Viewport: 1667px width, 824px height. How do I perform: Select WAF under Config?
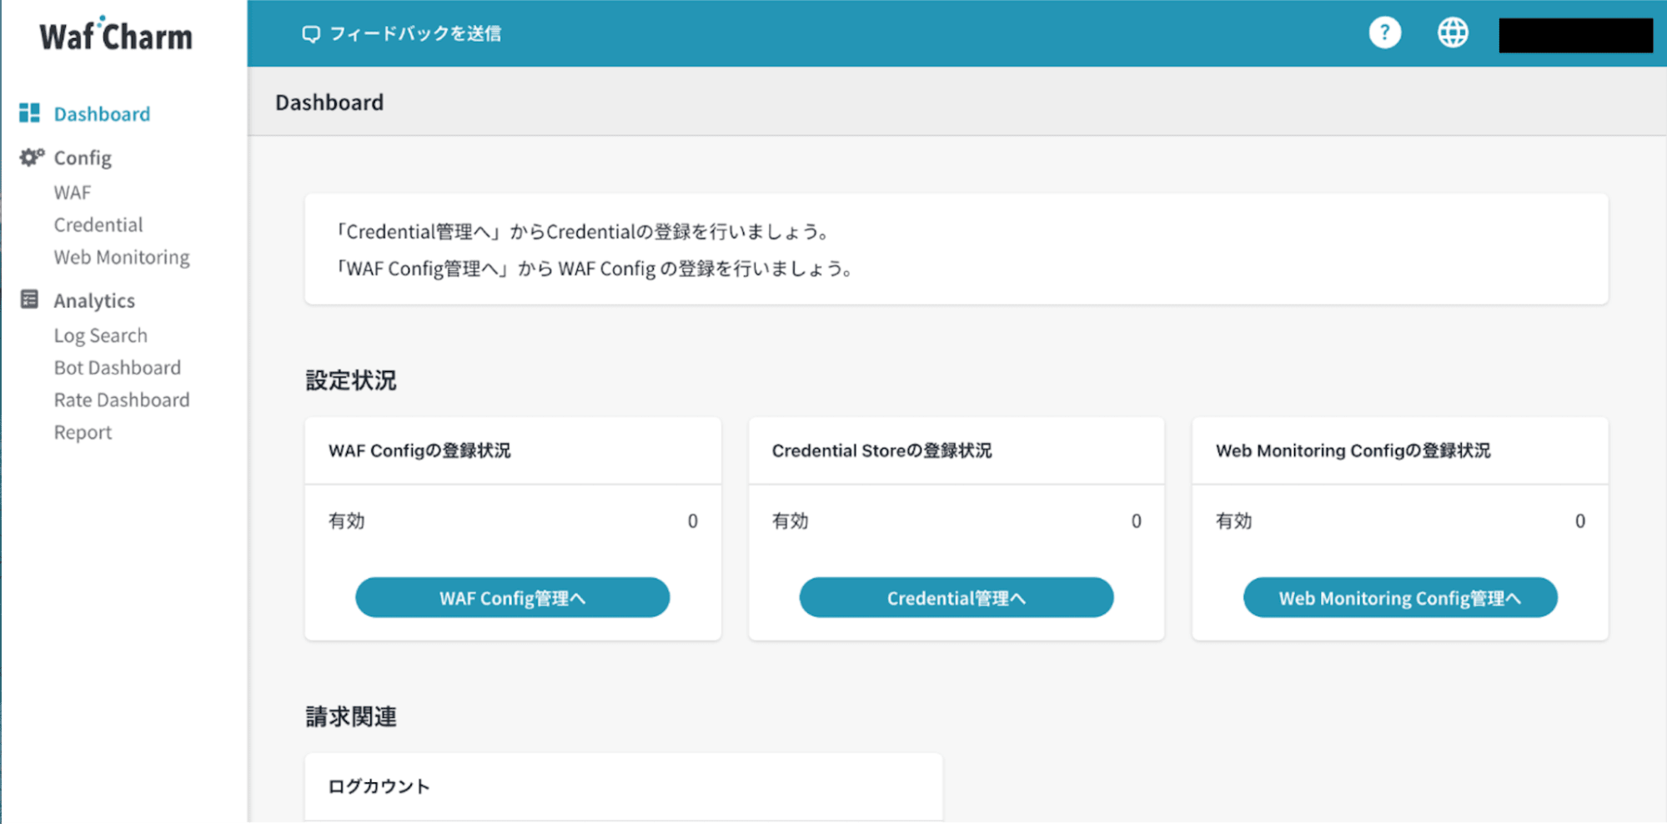pyautogui.click(x=73, y=193)
